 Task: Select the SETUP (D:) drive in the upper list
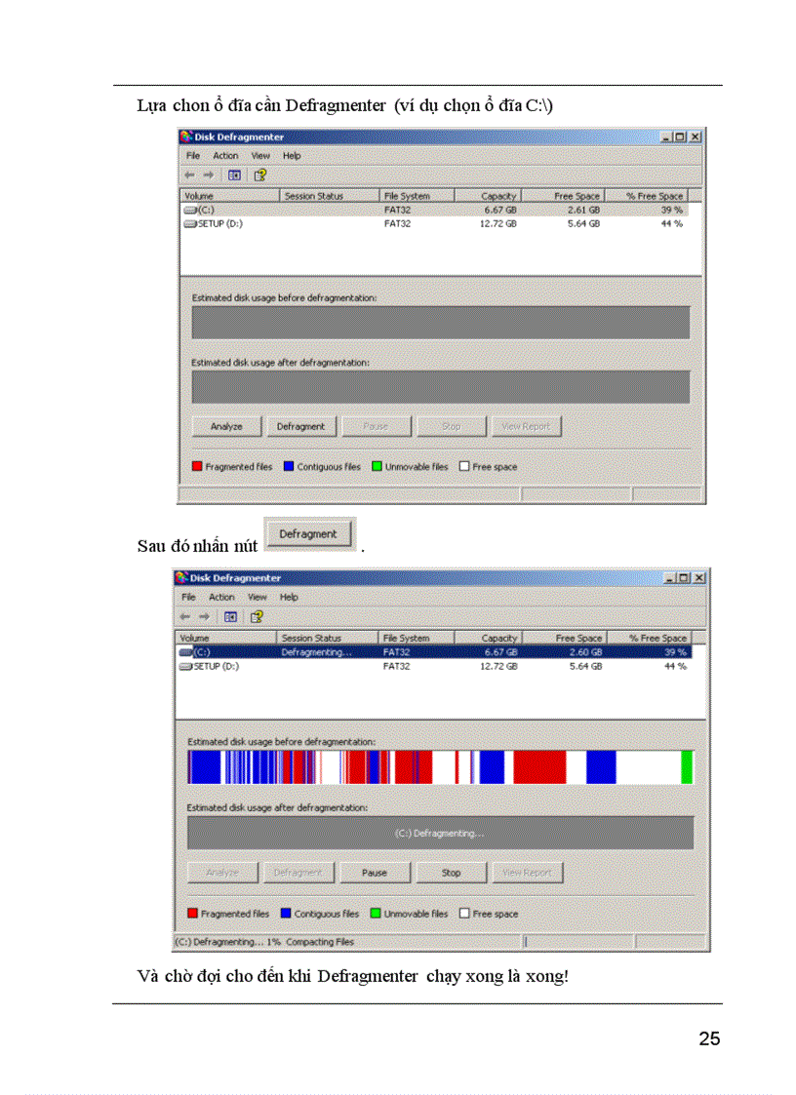tap(213, 223)
